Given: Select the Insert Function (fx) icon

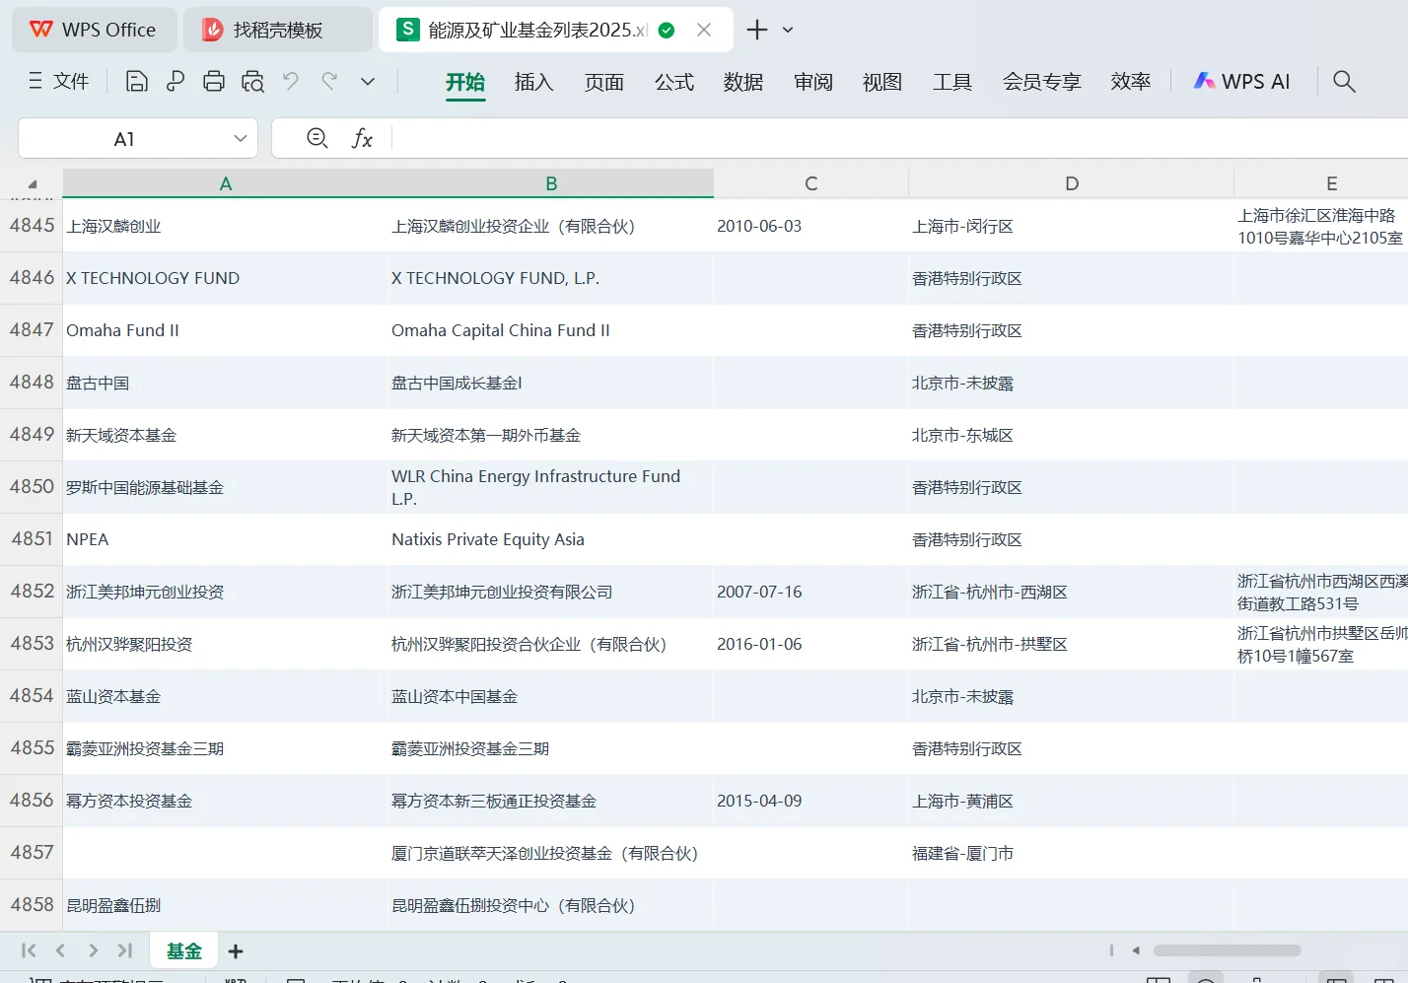Looking at the screenshot, I should coord(363,139).
